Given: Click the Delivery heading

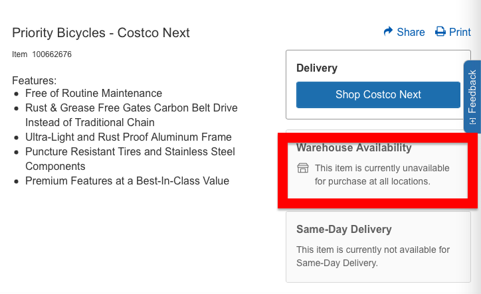Looking at the screenshot, I should click(317, 68).
